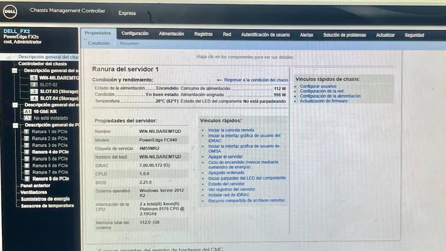Open the Red tab
Image resolution: width=446 pixels, height=251 pixels.
(227, 34)
